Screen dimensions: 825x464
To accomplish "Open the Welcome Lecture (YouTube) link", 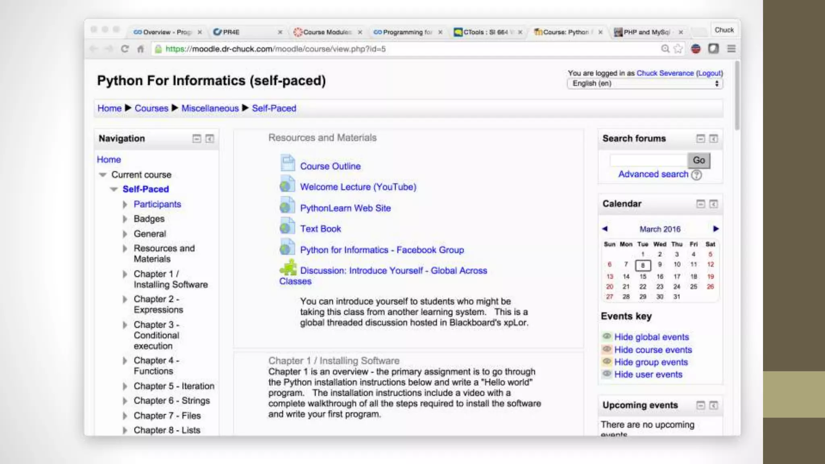I will tap(358, 187).
